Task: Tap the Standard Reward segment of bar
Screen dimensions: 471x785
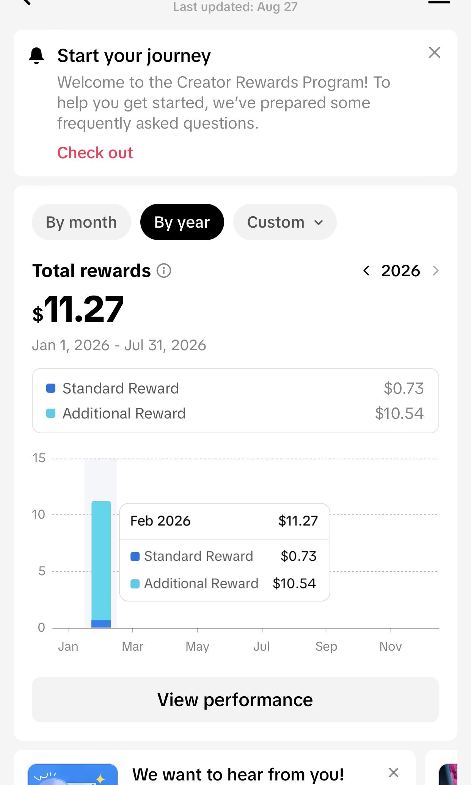Action: [x=101, y=624]
